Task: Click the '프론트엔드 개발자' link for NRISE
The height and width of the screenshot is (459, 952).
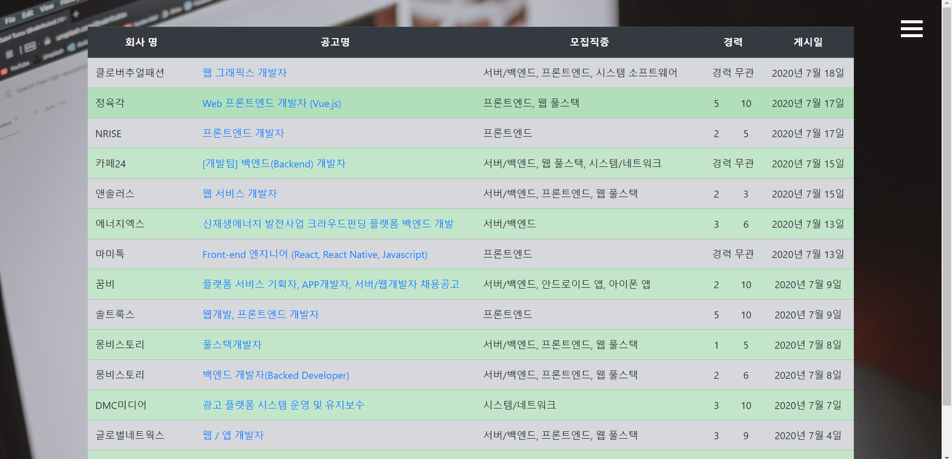Action: click(244, 133)
